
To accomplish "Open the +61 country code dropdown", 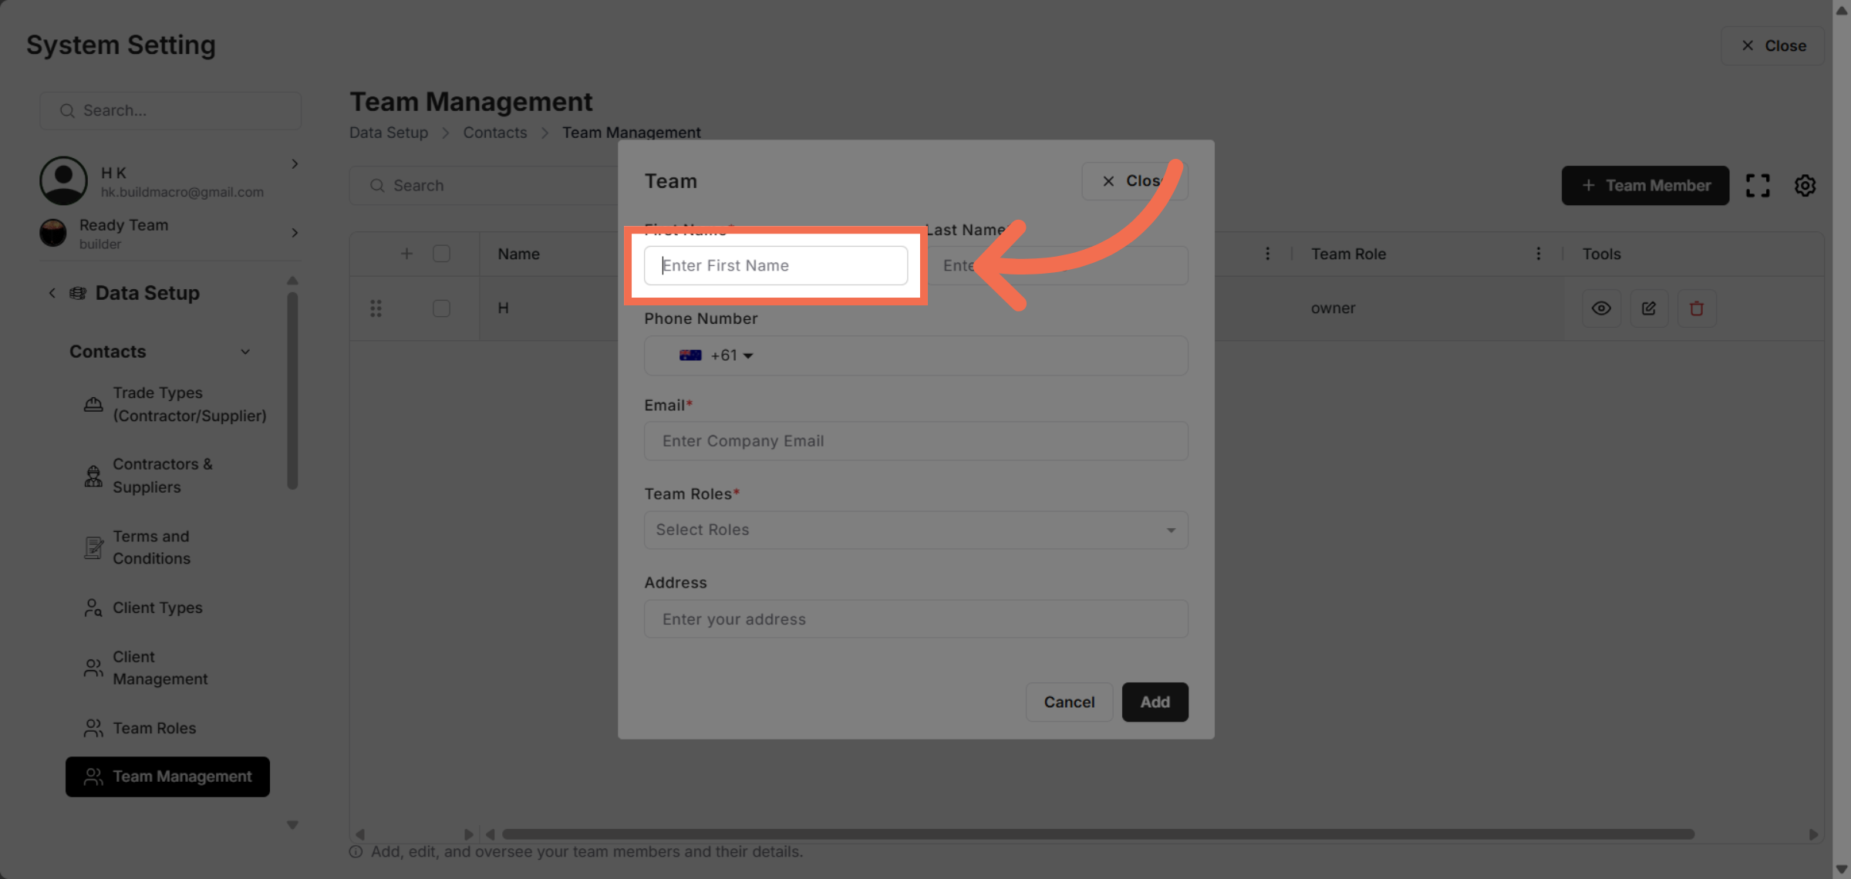I will (716, 355).
